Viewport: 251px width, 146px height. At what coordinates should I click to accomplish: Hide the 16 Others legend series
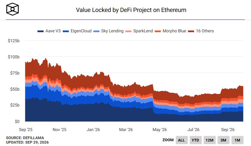click(201, 31)
